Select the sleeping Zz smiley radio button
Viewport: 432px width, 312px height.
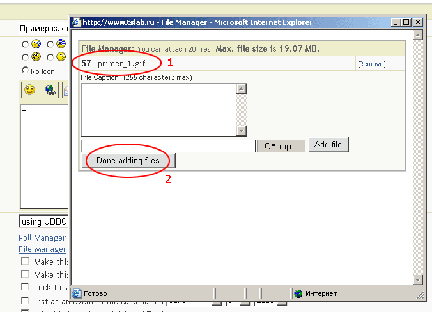(50, 44)
